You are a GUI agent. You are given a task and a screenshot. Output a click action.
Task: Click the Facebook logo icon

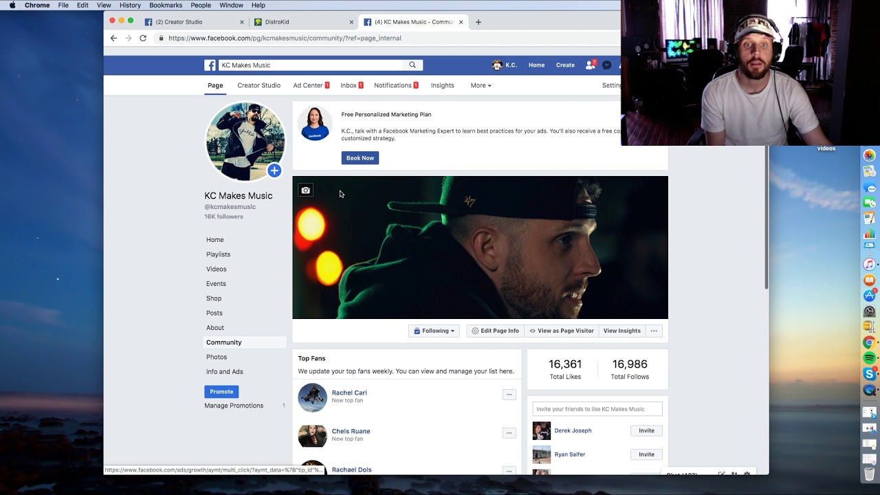click(x=210, y=65)
